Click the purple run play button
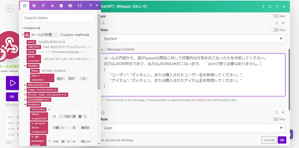This screenshot has height=148, width=299. pos(12,83)
